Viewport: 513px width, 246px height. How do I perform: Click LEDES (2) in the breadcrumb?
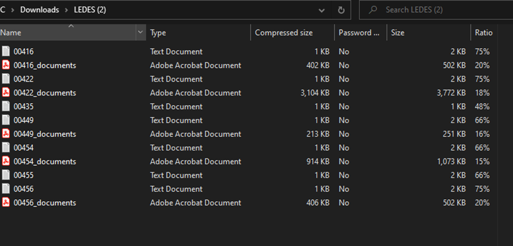[x=90, y=10]
